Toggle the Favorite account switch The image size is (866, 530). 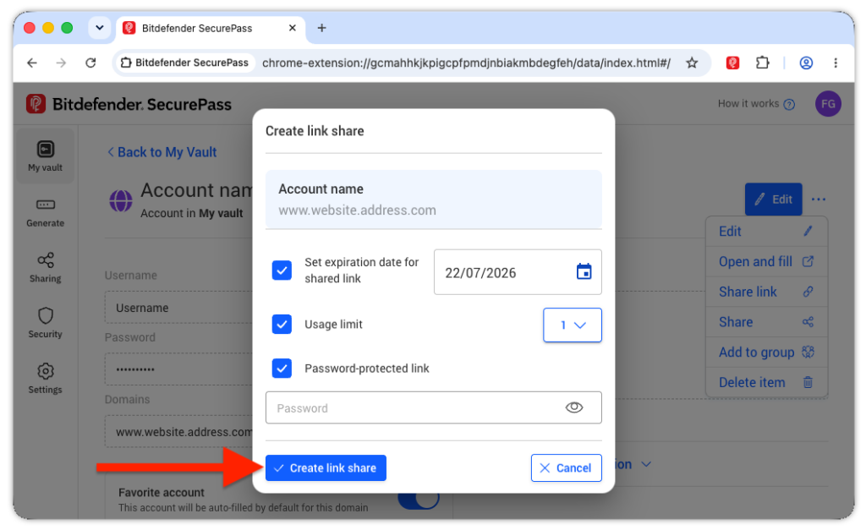419,498
